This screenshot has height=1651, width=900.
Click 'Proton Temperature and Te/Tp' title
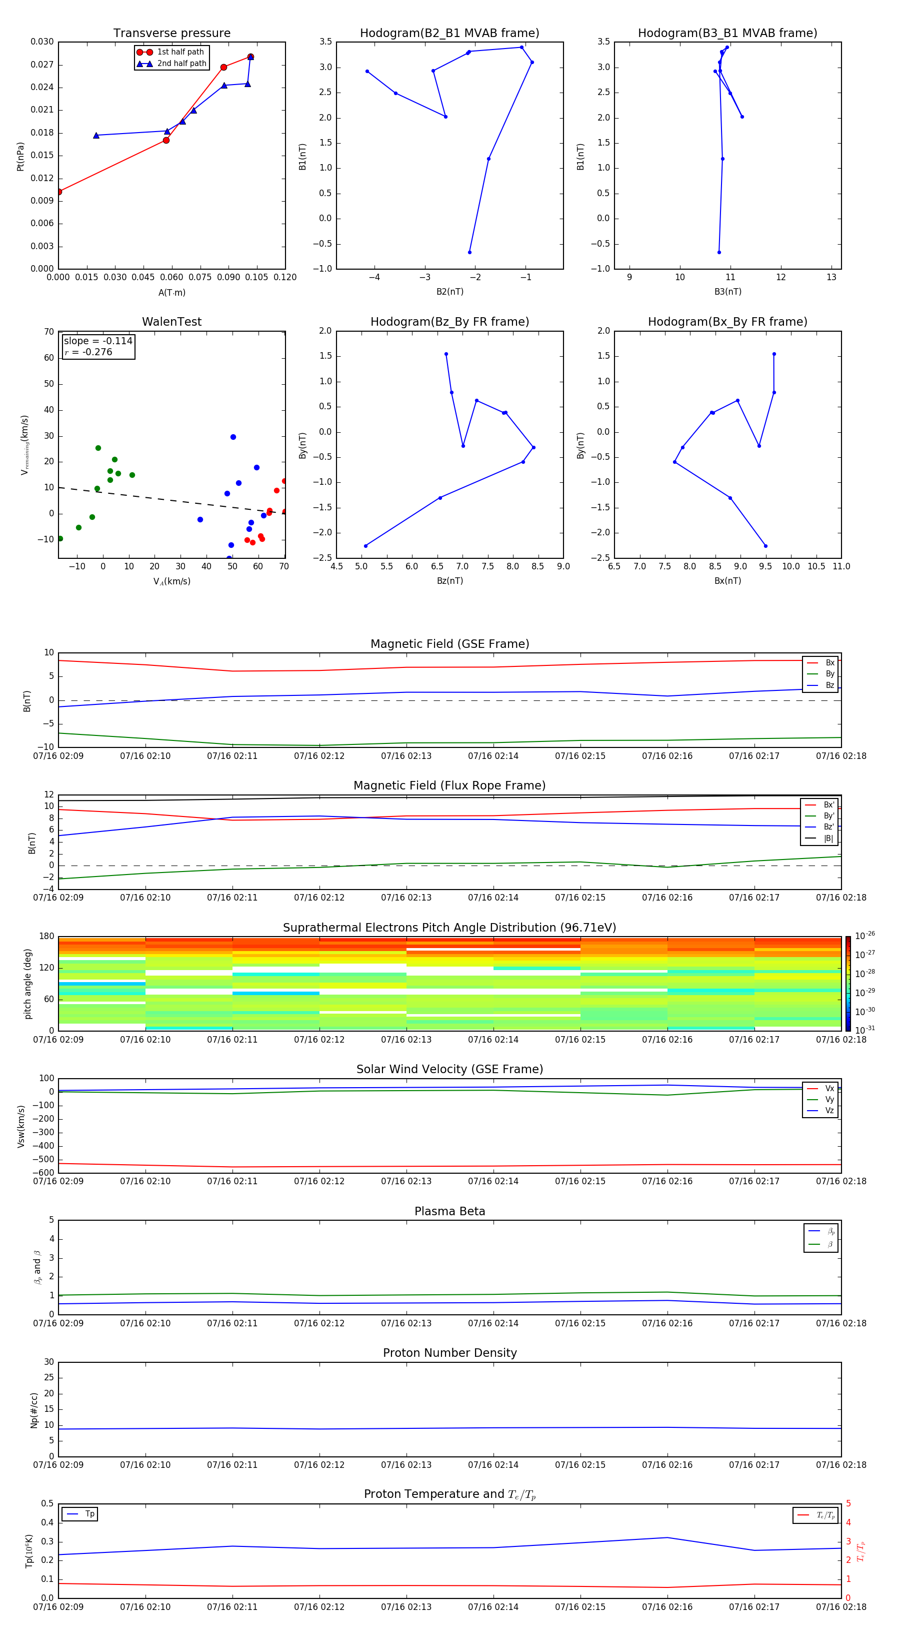pos(449,1494)
